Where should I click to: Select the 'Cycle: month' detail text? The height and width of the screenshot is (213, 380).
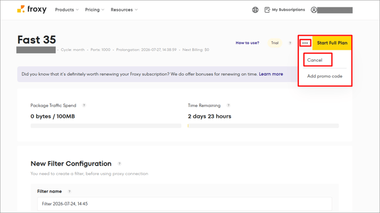[x=73, y=50]
